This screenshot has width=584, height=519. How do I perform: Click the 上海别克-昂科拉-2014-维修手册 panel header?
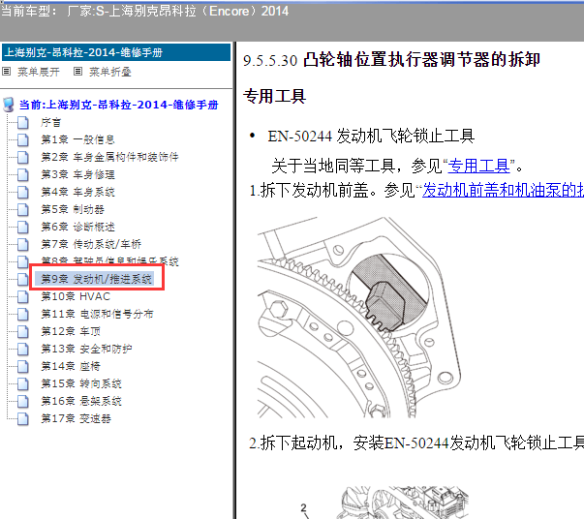point(116,52)
